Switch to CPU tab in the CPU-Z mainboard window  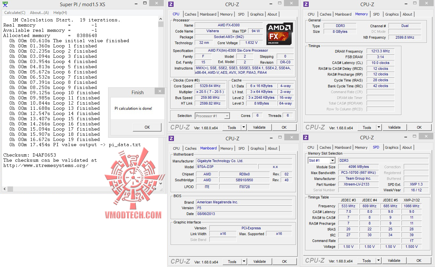176,148
